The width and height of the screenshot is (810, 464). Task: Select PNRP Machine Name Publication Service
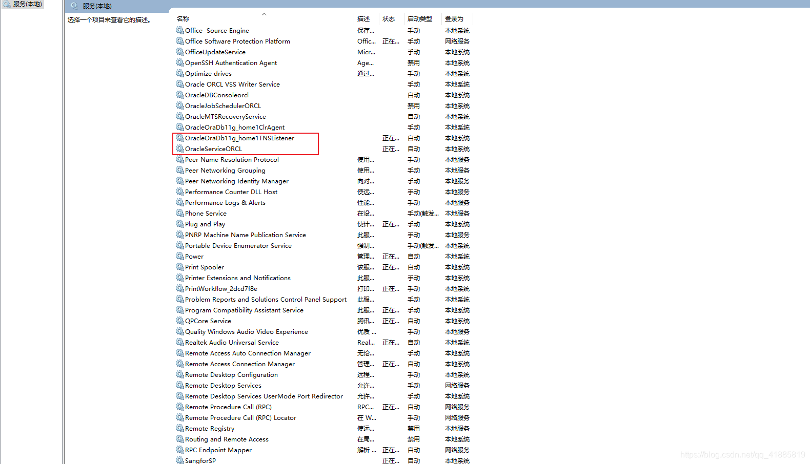pos(323,235)
